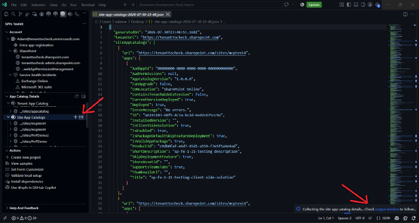The image size is (419, 223).
Task: Go forward with the right navigation arrow
Action: [132, 5]
